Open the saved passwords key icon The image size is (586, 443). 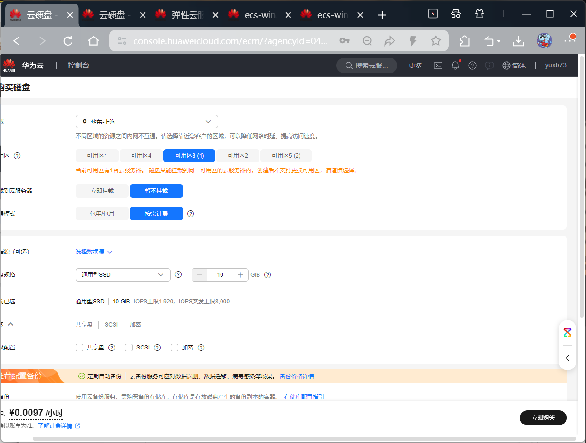point(345,41)
